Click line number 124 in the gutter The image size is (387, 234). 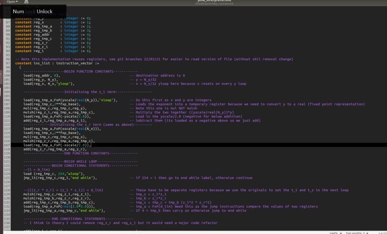click(x=7, y=174)
